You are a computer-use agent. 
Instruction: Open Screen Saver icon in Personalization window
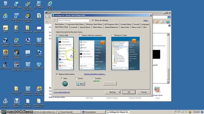click(157, 91)
